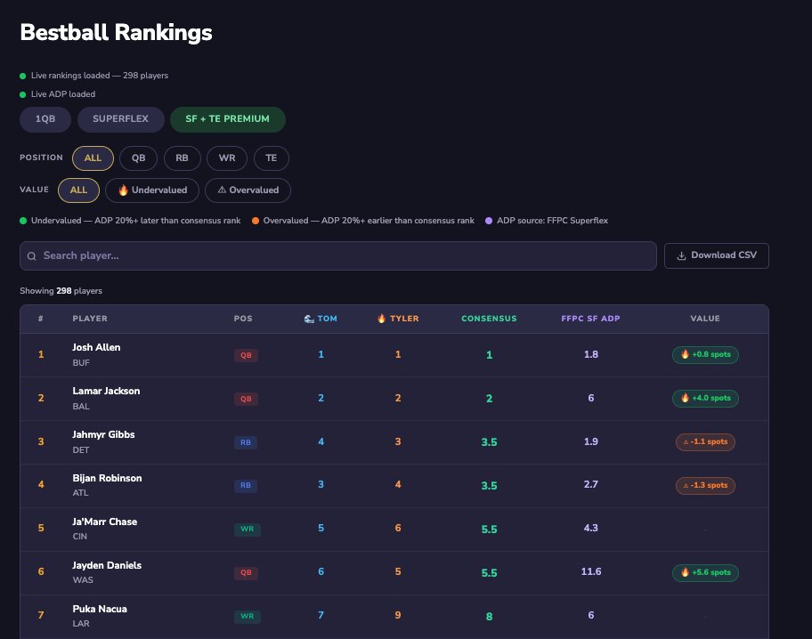Select Jahmyr Gibbs player name

pyautogui.click(x=103, y=434)
